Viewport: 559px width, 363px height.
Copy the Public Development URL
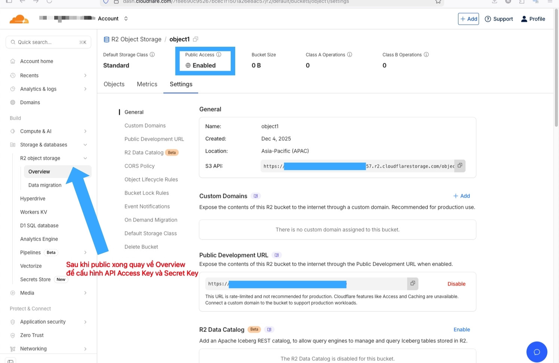pos(412,283)
